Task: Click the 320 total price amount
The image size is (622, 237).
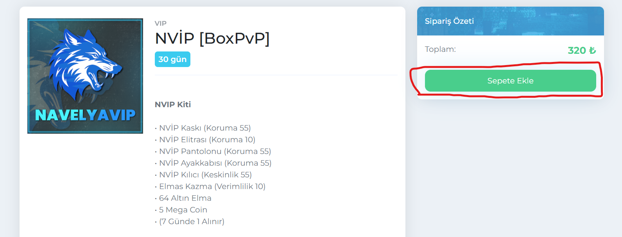Action: click(x=577, y=50)
